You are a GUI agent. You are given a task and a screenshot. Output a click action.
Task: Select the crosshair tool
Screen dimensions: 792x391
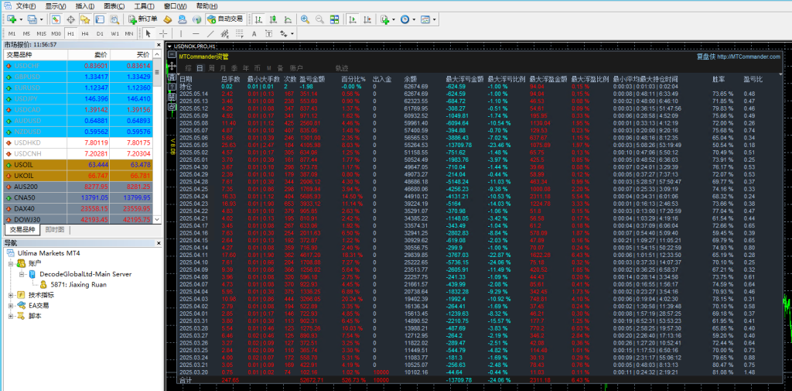coord(163,33)
